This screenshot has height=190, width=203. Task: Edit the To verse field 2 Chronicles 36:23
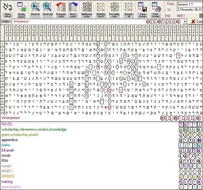click(x=190, y=10)
